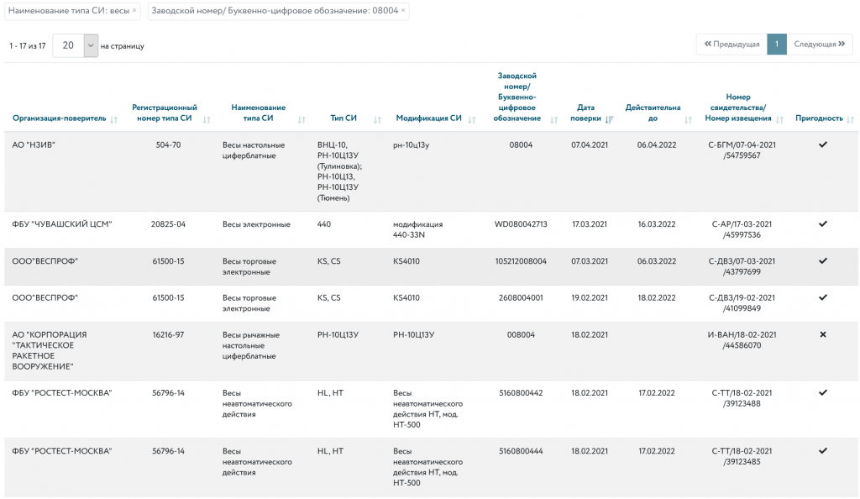Click 'Весы настольные циферблатные' cell
This screenshot has width=860, height=499.
coord(254,150)
